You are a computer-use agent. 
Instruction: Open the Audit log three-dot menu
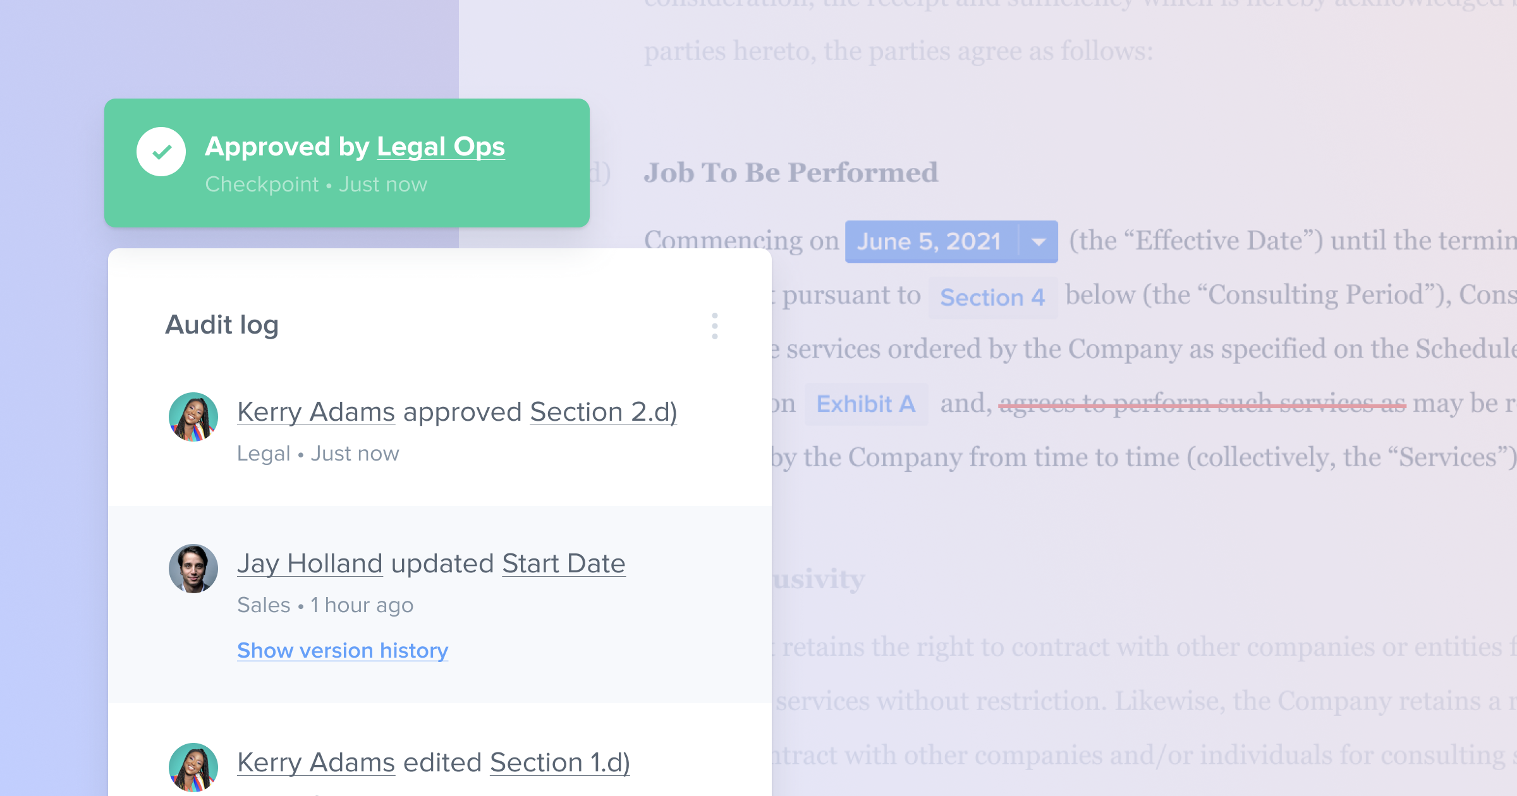(715, 326)
